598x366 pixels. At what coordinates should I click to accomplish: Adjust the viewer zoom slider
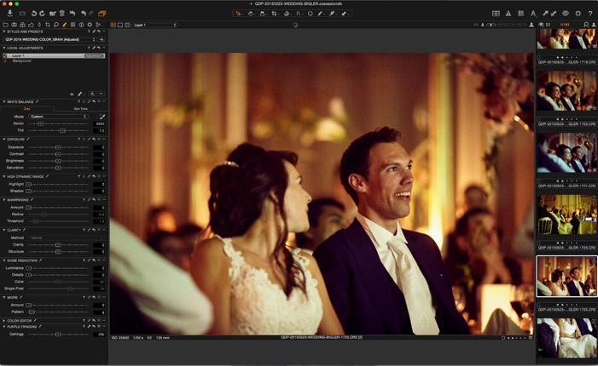(x=508, y=25)
